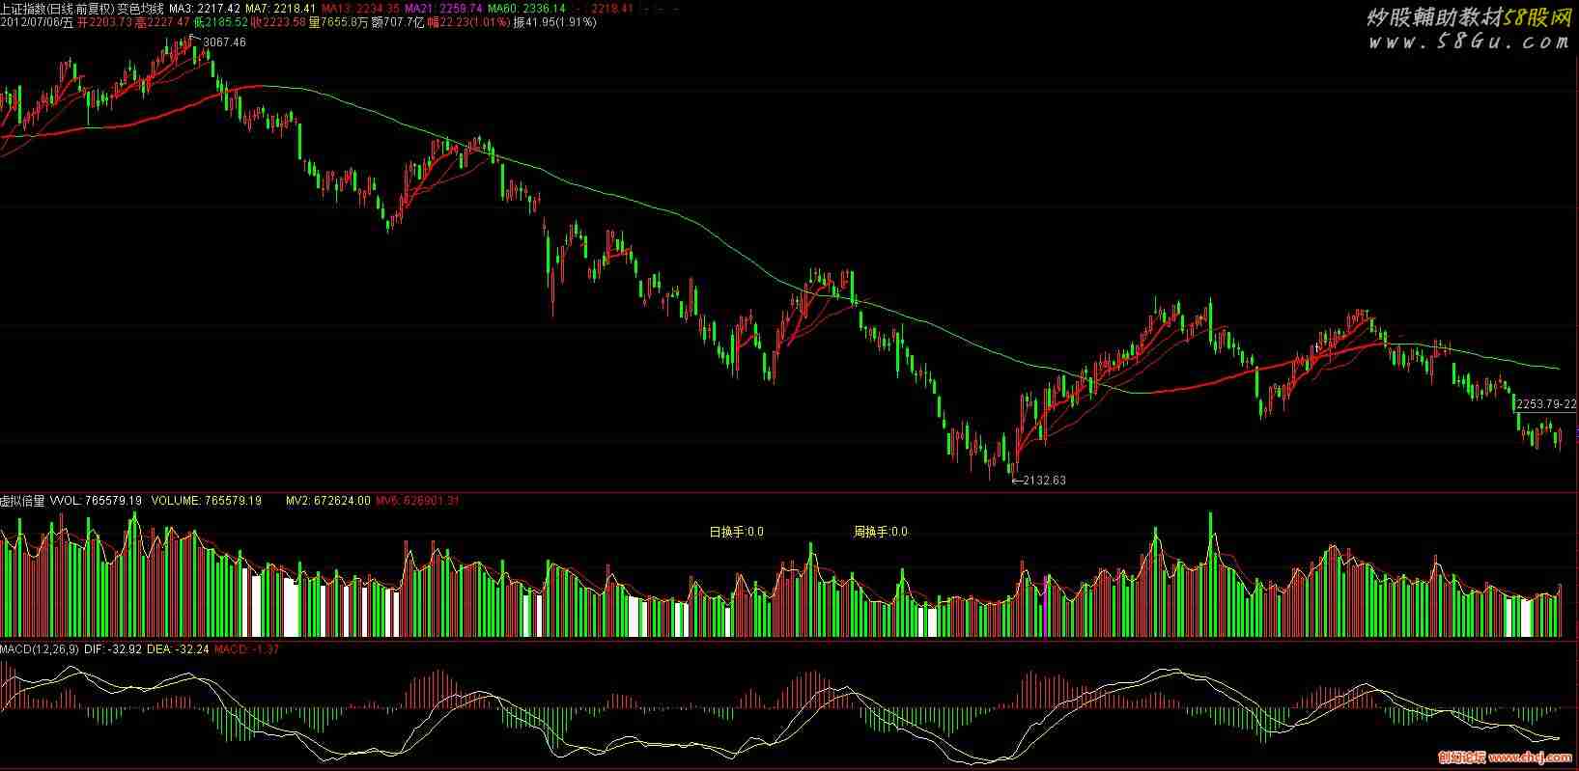The height and width of the screenshot is (771, 1579).
Task: Click the 日换手 daily turnover label
Action: pyautogui.click(x=736, y=532)
